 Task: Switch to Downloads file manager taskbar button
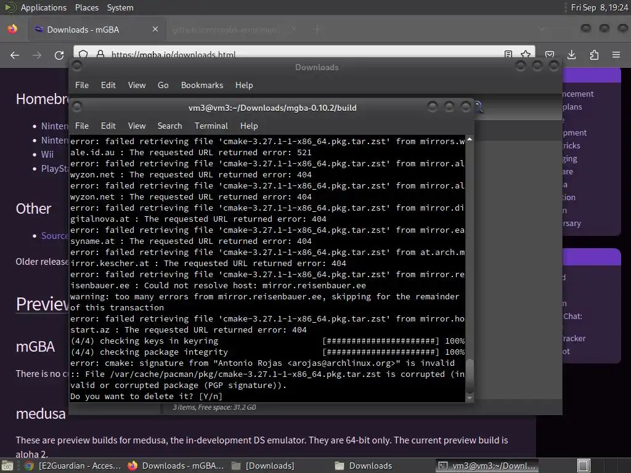(x=364, y=466)
